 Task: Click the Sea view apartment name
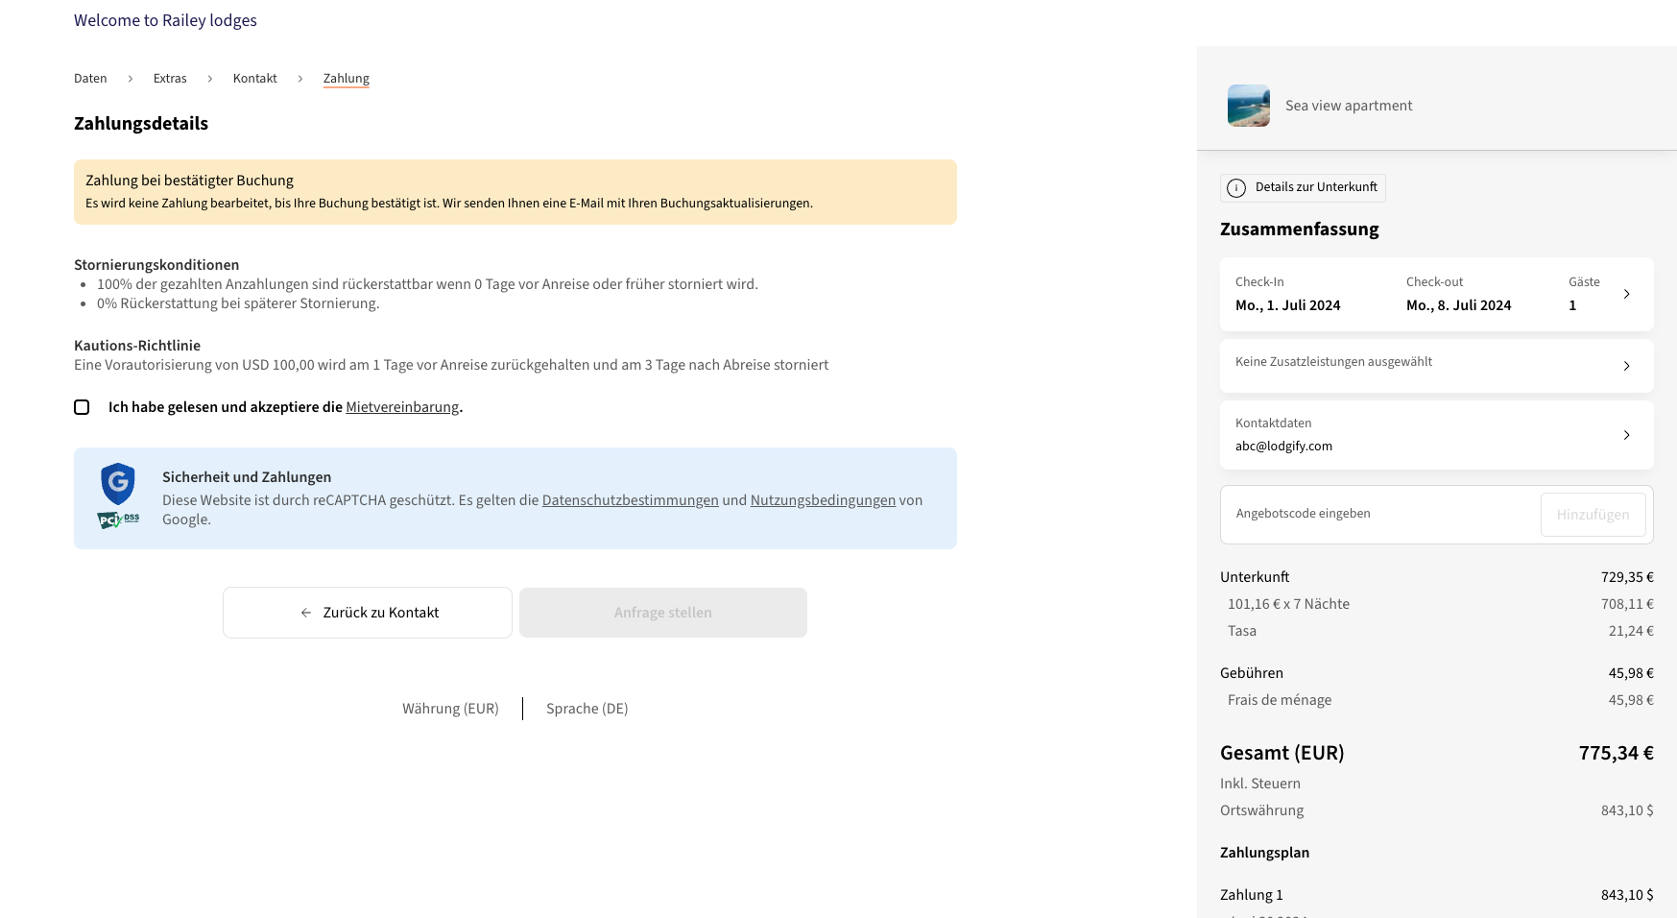pos(1349,106)
